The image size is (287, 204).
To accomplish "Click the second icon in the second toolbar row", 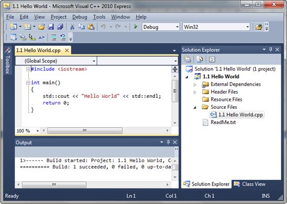I will [23, 37].
